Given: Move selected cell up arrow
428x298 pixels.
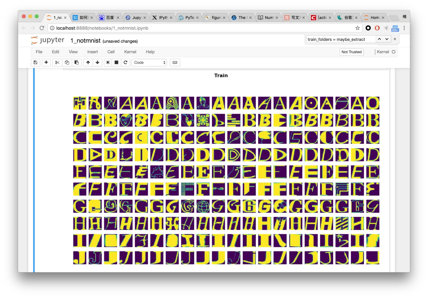Looking at the screenshot, I should click(88, 63).
